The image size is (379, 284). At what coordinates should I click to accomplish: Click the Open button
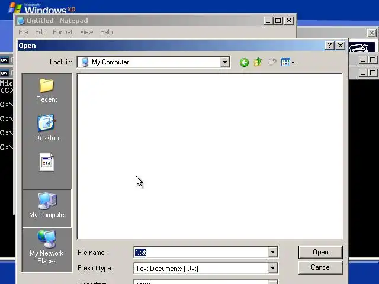click(320, 252)
